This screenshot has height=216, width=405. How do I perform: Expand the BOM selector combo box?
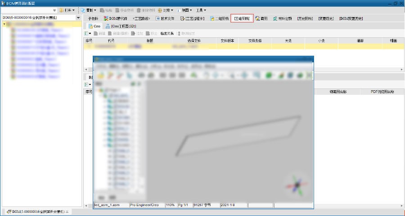(x=78, y=18)
